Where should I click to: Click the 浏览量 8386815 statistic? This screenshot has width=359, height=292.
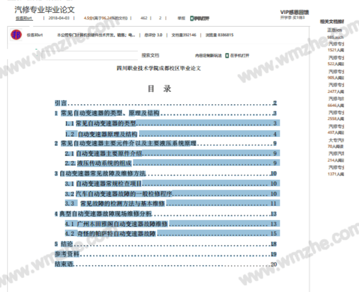point(219,35)
